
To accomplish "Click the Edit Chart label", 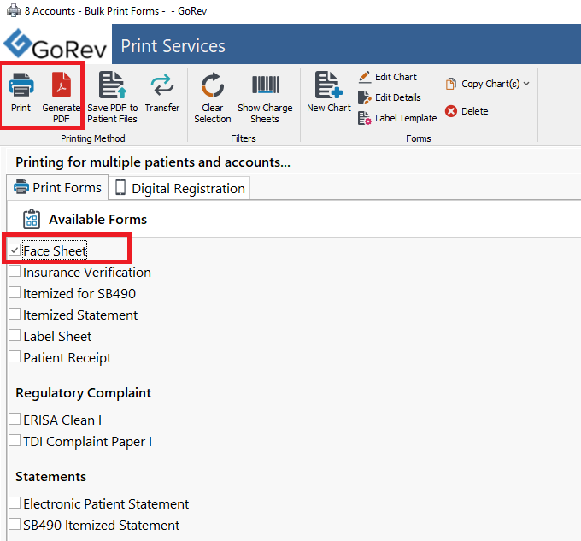I will click(x=396, y=77).
